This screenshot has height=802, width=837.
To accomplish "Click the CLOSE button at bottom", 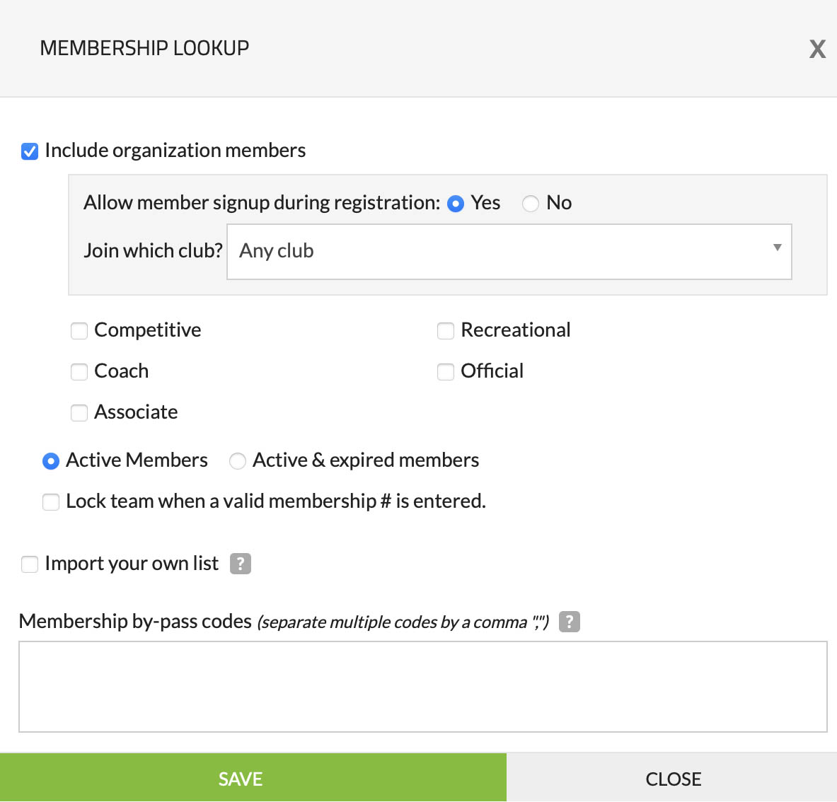I will [672, 779].
